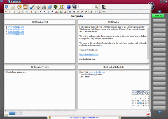Toggle bold formatting
The height and width of the screenshot is (119, 168).
click(40, 12)
